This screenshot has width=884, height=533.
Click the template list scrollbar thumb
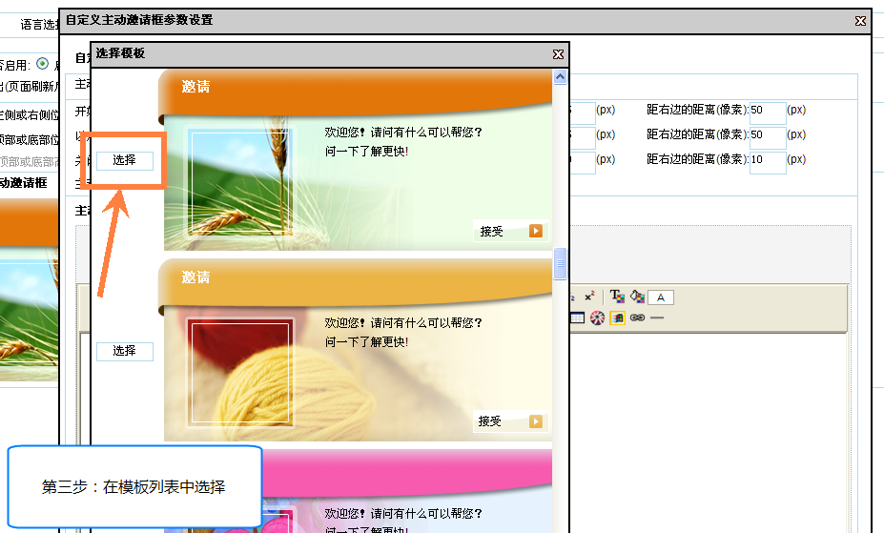(560, 262)
